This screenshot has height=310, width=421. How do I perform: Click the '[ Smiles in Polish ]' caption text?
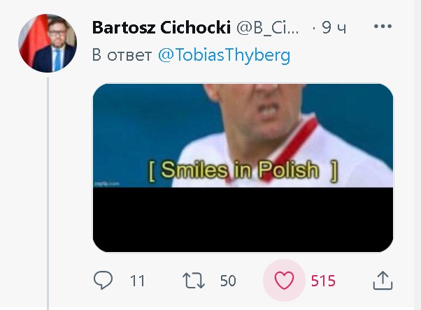coord(243,170)
